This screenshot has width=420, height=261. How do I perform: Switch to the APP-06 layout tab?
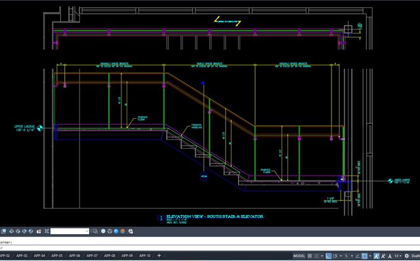[x=74, y=256]
